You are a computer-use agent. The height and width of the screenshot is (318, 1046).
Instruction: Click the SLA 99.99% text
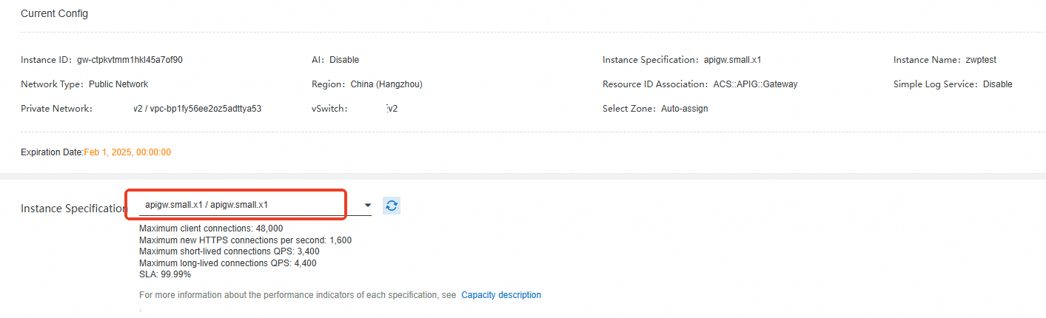(165, 274)
